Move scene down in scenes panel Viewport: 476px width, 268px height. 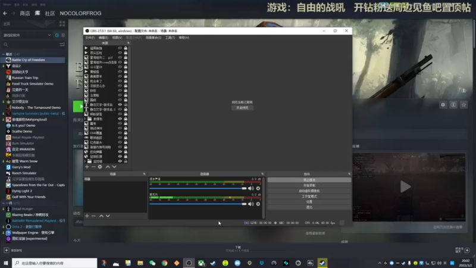click(108, 216)
